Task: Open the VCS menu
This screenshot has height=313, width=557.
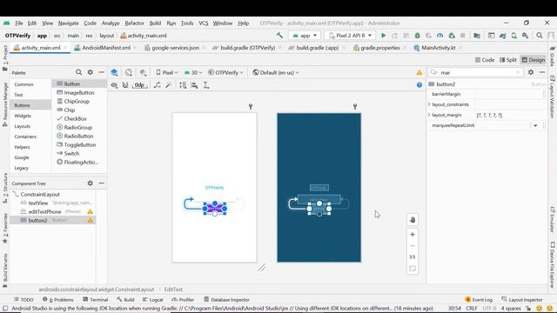Action: 203,23
